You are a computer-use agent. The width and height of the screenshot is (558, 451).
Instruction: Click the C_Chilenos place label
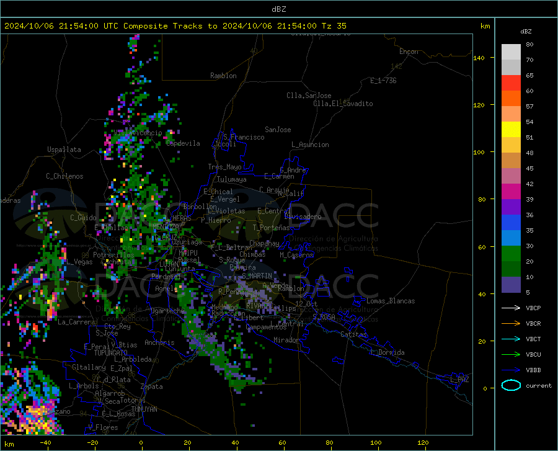click(64, 176)
